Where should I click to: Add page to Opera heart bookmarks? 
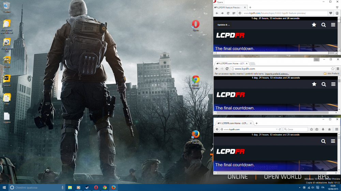tap(330, 13)
